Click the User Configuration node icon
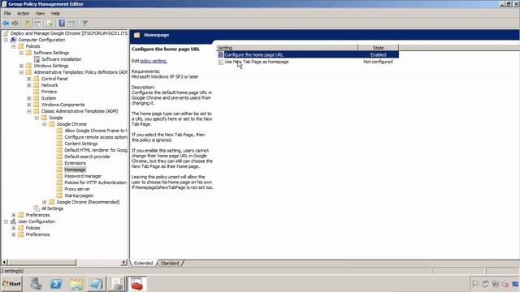Image resolution: width=520 pixels, height=292 pixels. pyautogui.click(x=14, y=221)
